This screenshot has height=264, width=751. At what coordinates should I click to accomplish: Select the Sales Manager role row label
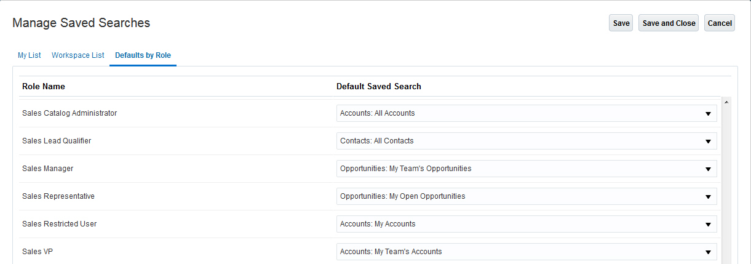47,169
